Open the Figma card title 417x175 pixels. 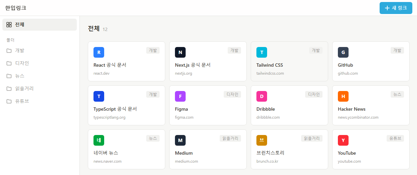181,109
